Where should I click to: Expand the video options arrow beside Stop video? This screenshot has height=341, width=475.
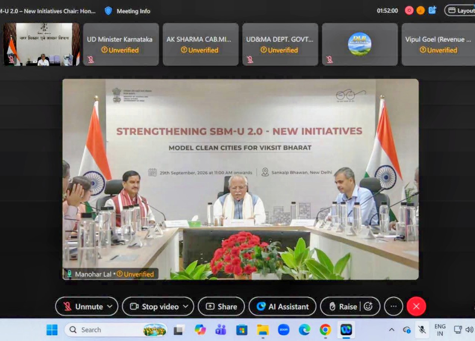click(x=186, y=307)
